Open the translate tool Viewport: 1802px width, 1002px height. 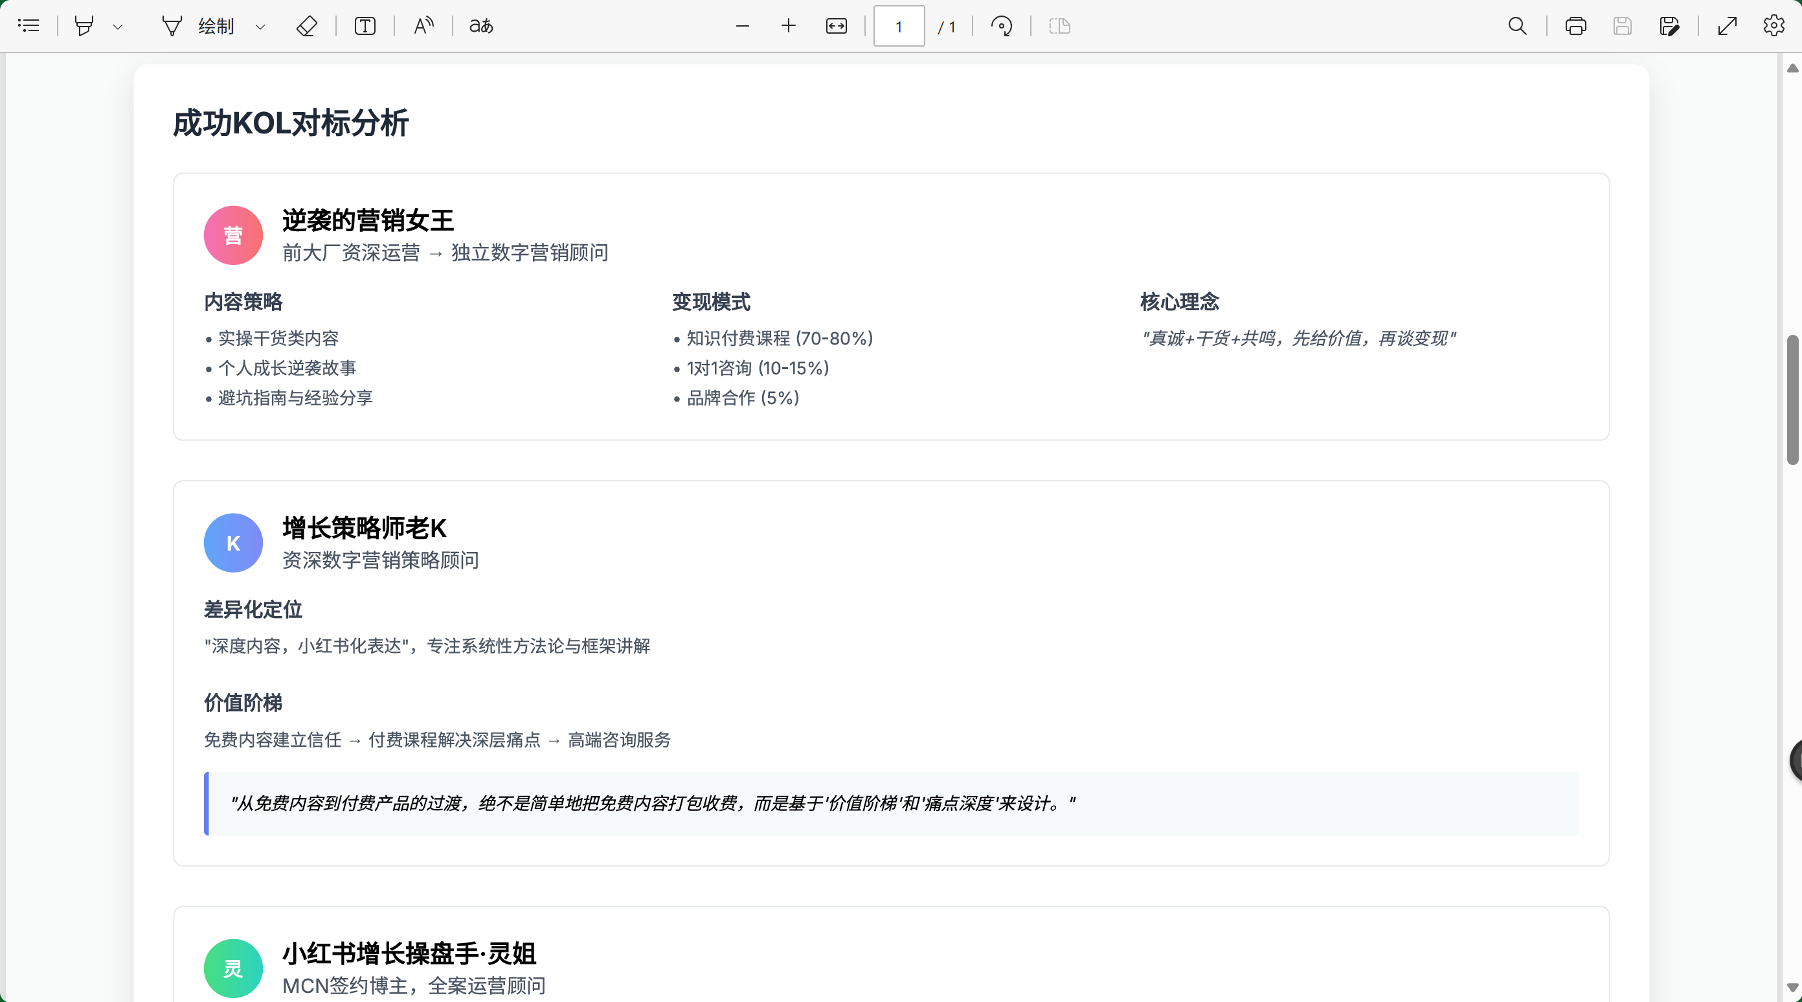tap(480, 26)
